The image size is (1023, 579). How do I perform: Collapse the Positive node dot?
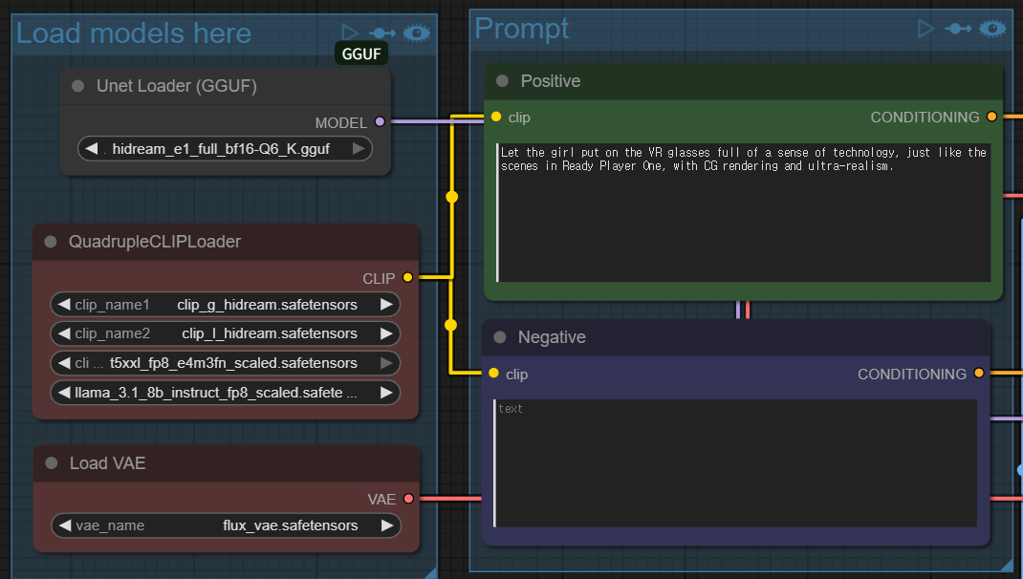pos(502,81)
